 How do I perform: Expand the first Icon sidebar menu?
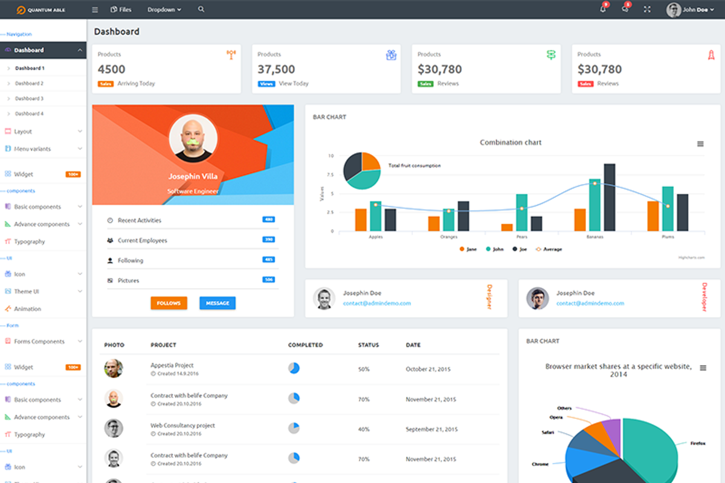(x=43, y=274)
